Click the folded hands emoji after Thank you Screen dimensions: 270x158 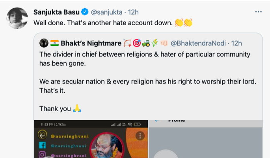pyautogui.click(x=77, y=109)
